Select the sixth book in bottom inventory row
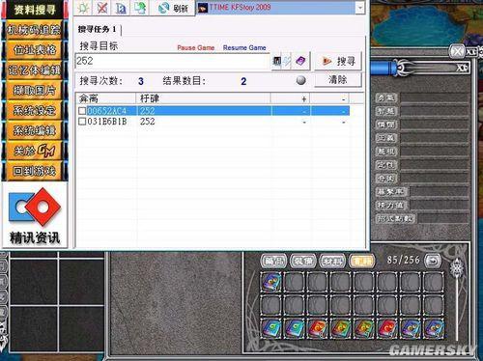Viewport: 483px width, 361px height. (387, 329)
